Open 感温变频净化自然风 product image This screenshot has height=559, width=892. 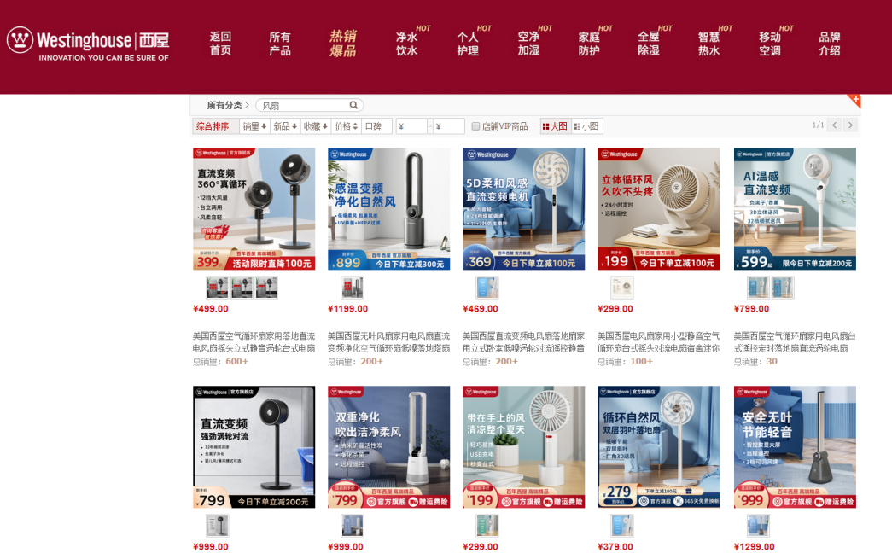click(388, 209)
